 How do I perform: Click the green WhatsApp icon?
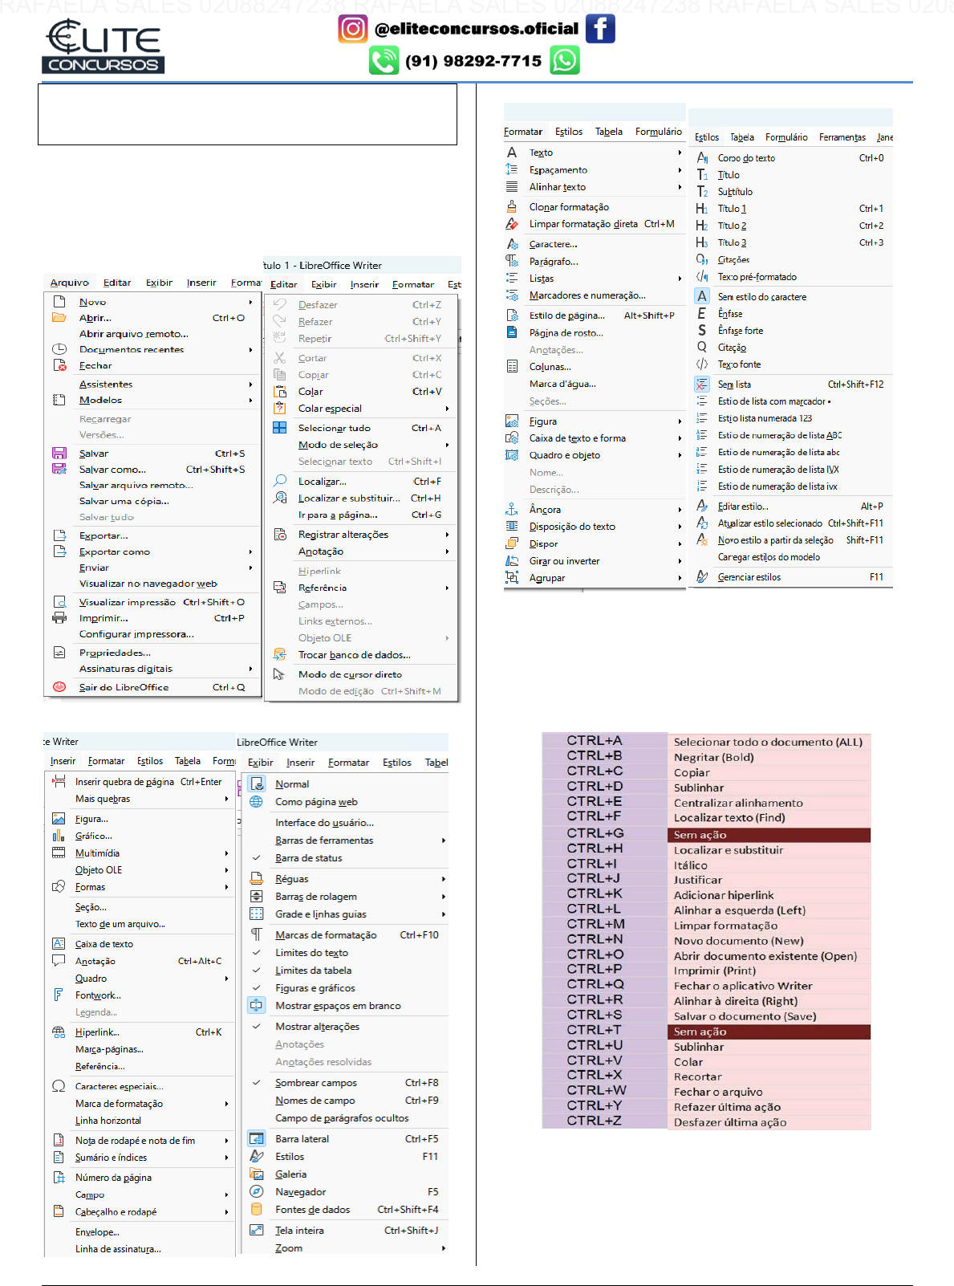click(565, 60)
